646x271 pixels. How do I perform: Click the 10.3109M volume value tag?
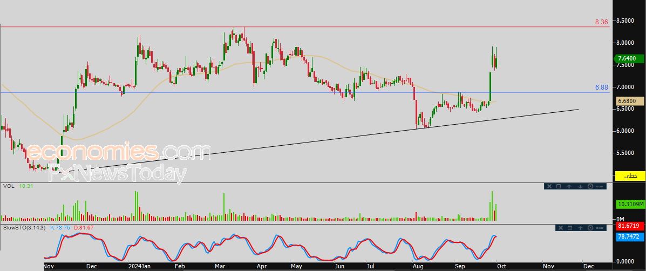pyautogui.click(x=630, y=204)
